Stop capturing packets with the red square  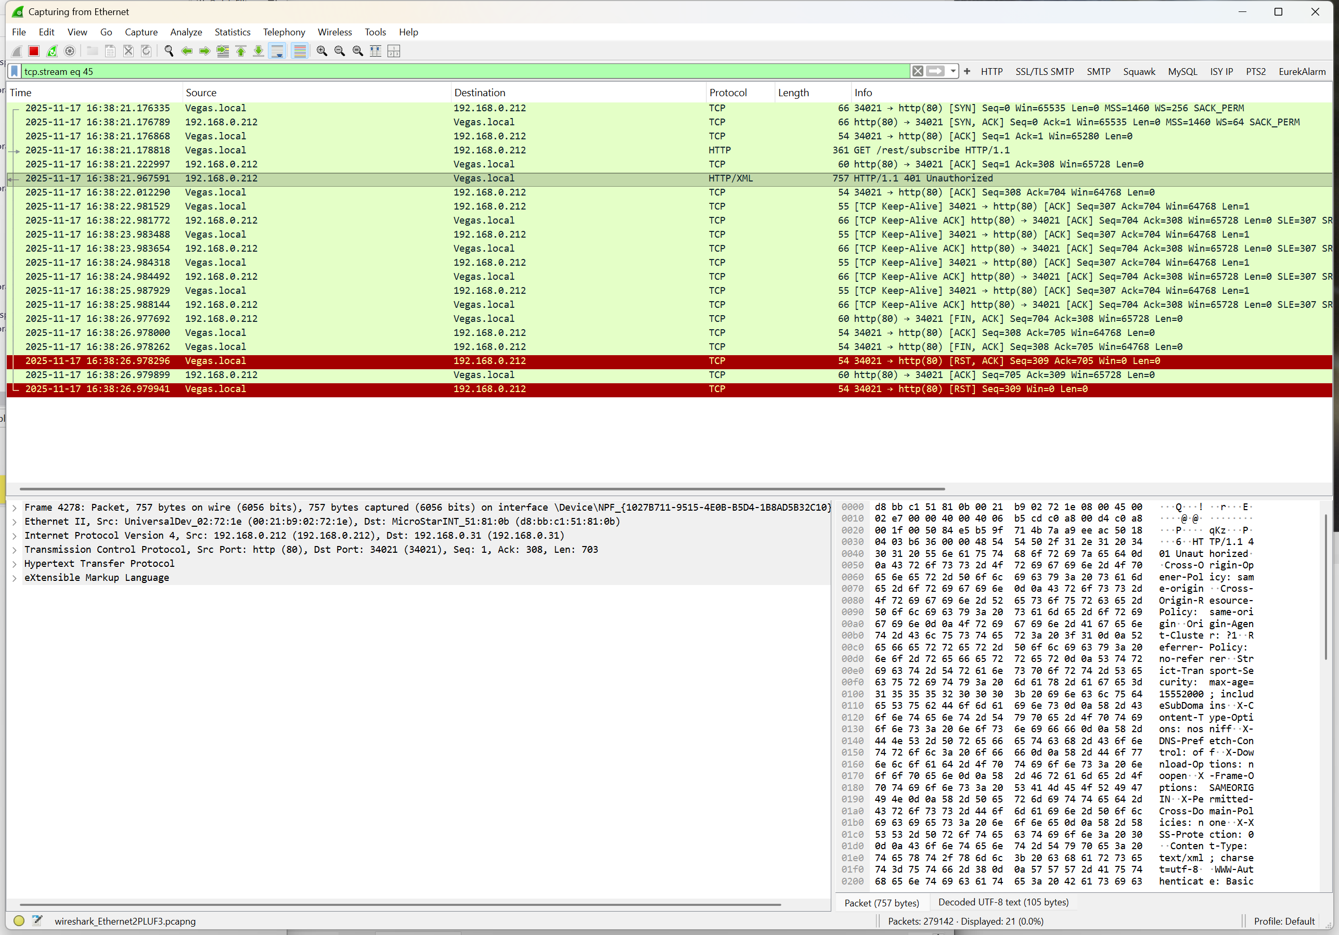[x=34, y=51]
